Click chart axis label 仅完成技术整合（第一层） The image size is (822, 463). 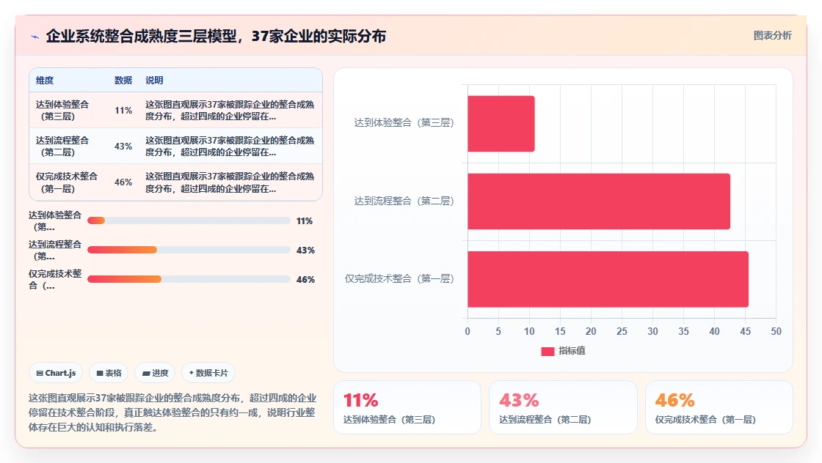399,279
